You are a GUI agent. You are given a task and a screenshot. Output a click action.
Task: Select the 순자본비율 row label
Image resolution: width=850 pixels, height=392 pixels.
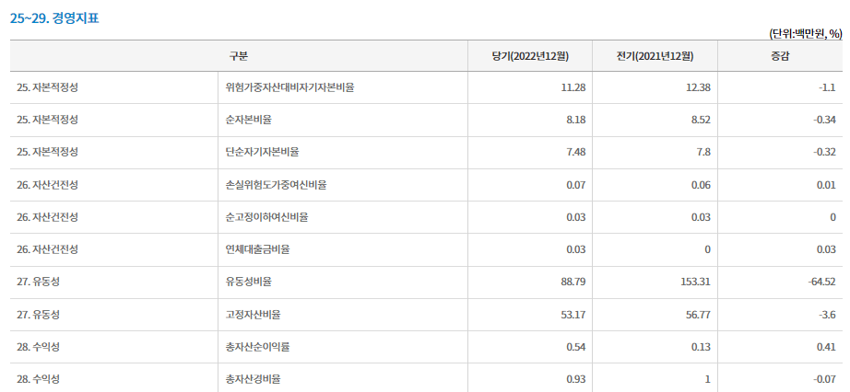coord(248,121)
